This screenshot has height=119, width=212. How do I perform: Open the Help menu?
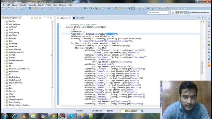(x=70, y=5)
